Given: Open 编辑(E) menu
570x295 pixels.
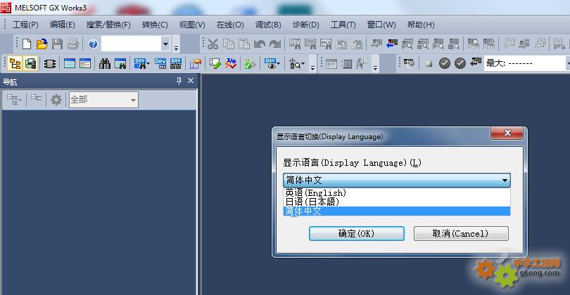Looking at the screenshot, I should pyautogui.click(x=62, y=25).
